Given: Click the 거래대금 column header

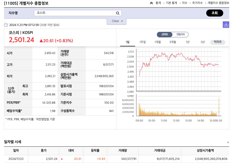Looking at the screenshot, I should [160, 150].
